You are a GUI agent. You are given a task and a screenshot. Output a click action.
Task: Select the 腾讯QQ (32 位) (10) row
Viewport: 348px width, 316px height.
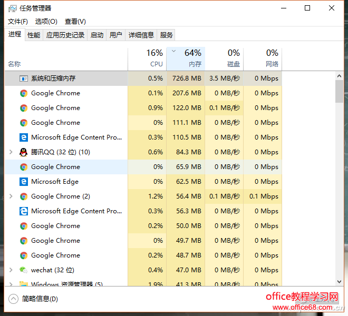(143, 152)
